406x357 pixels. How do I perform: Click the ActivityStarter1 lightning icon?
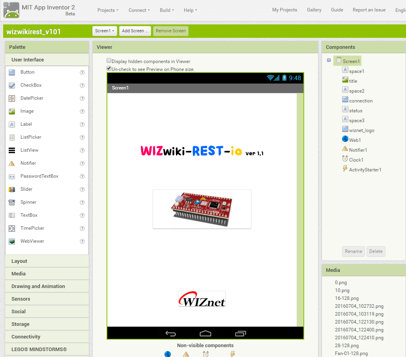345,168
